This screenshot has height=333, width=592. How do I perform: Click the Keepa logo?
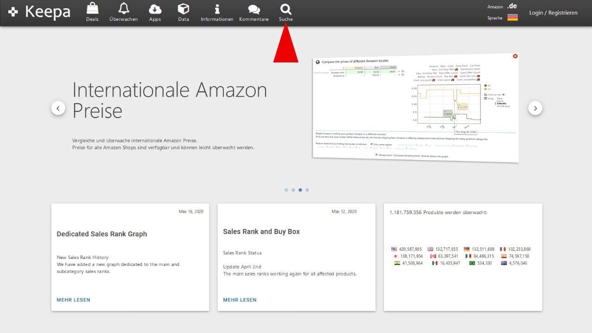pyautogui.click(x=40, y=12)
